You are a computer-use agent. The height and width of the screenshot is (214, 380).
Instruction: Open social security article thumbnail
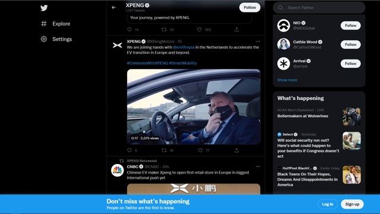click(351, 141)
